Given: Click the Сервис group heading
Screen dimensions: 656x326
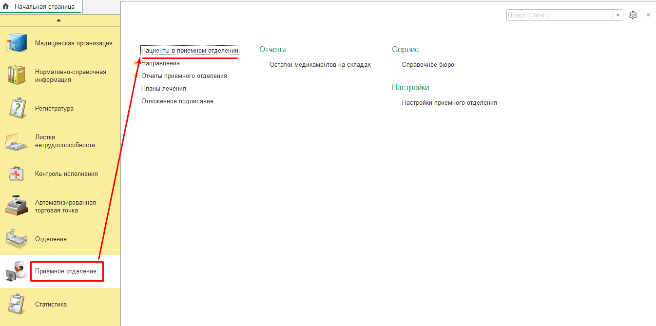Looking at the screenshot, I should [x=405, y=49].
